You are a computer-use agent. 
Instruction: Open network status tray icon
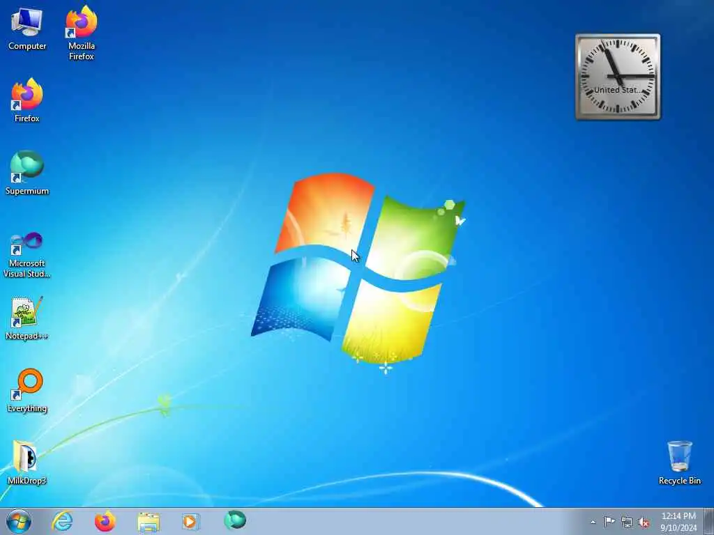[627, 522]
